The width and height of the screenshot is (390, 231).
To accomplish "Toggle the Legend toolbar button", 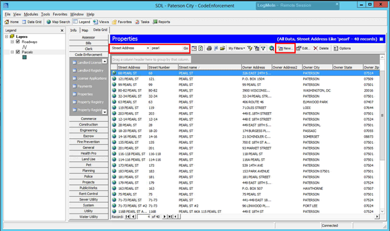I will [x=82, y=22].
